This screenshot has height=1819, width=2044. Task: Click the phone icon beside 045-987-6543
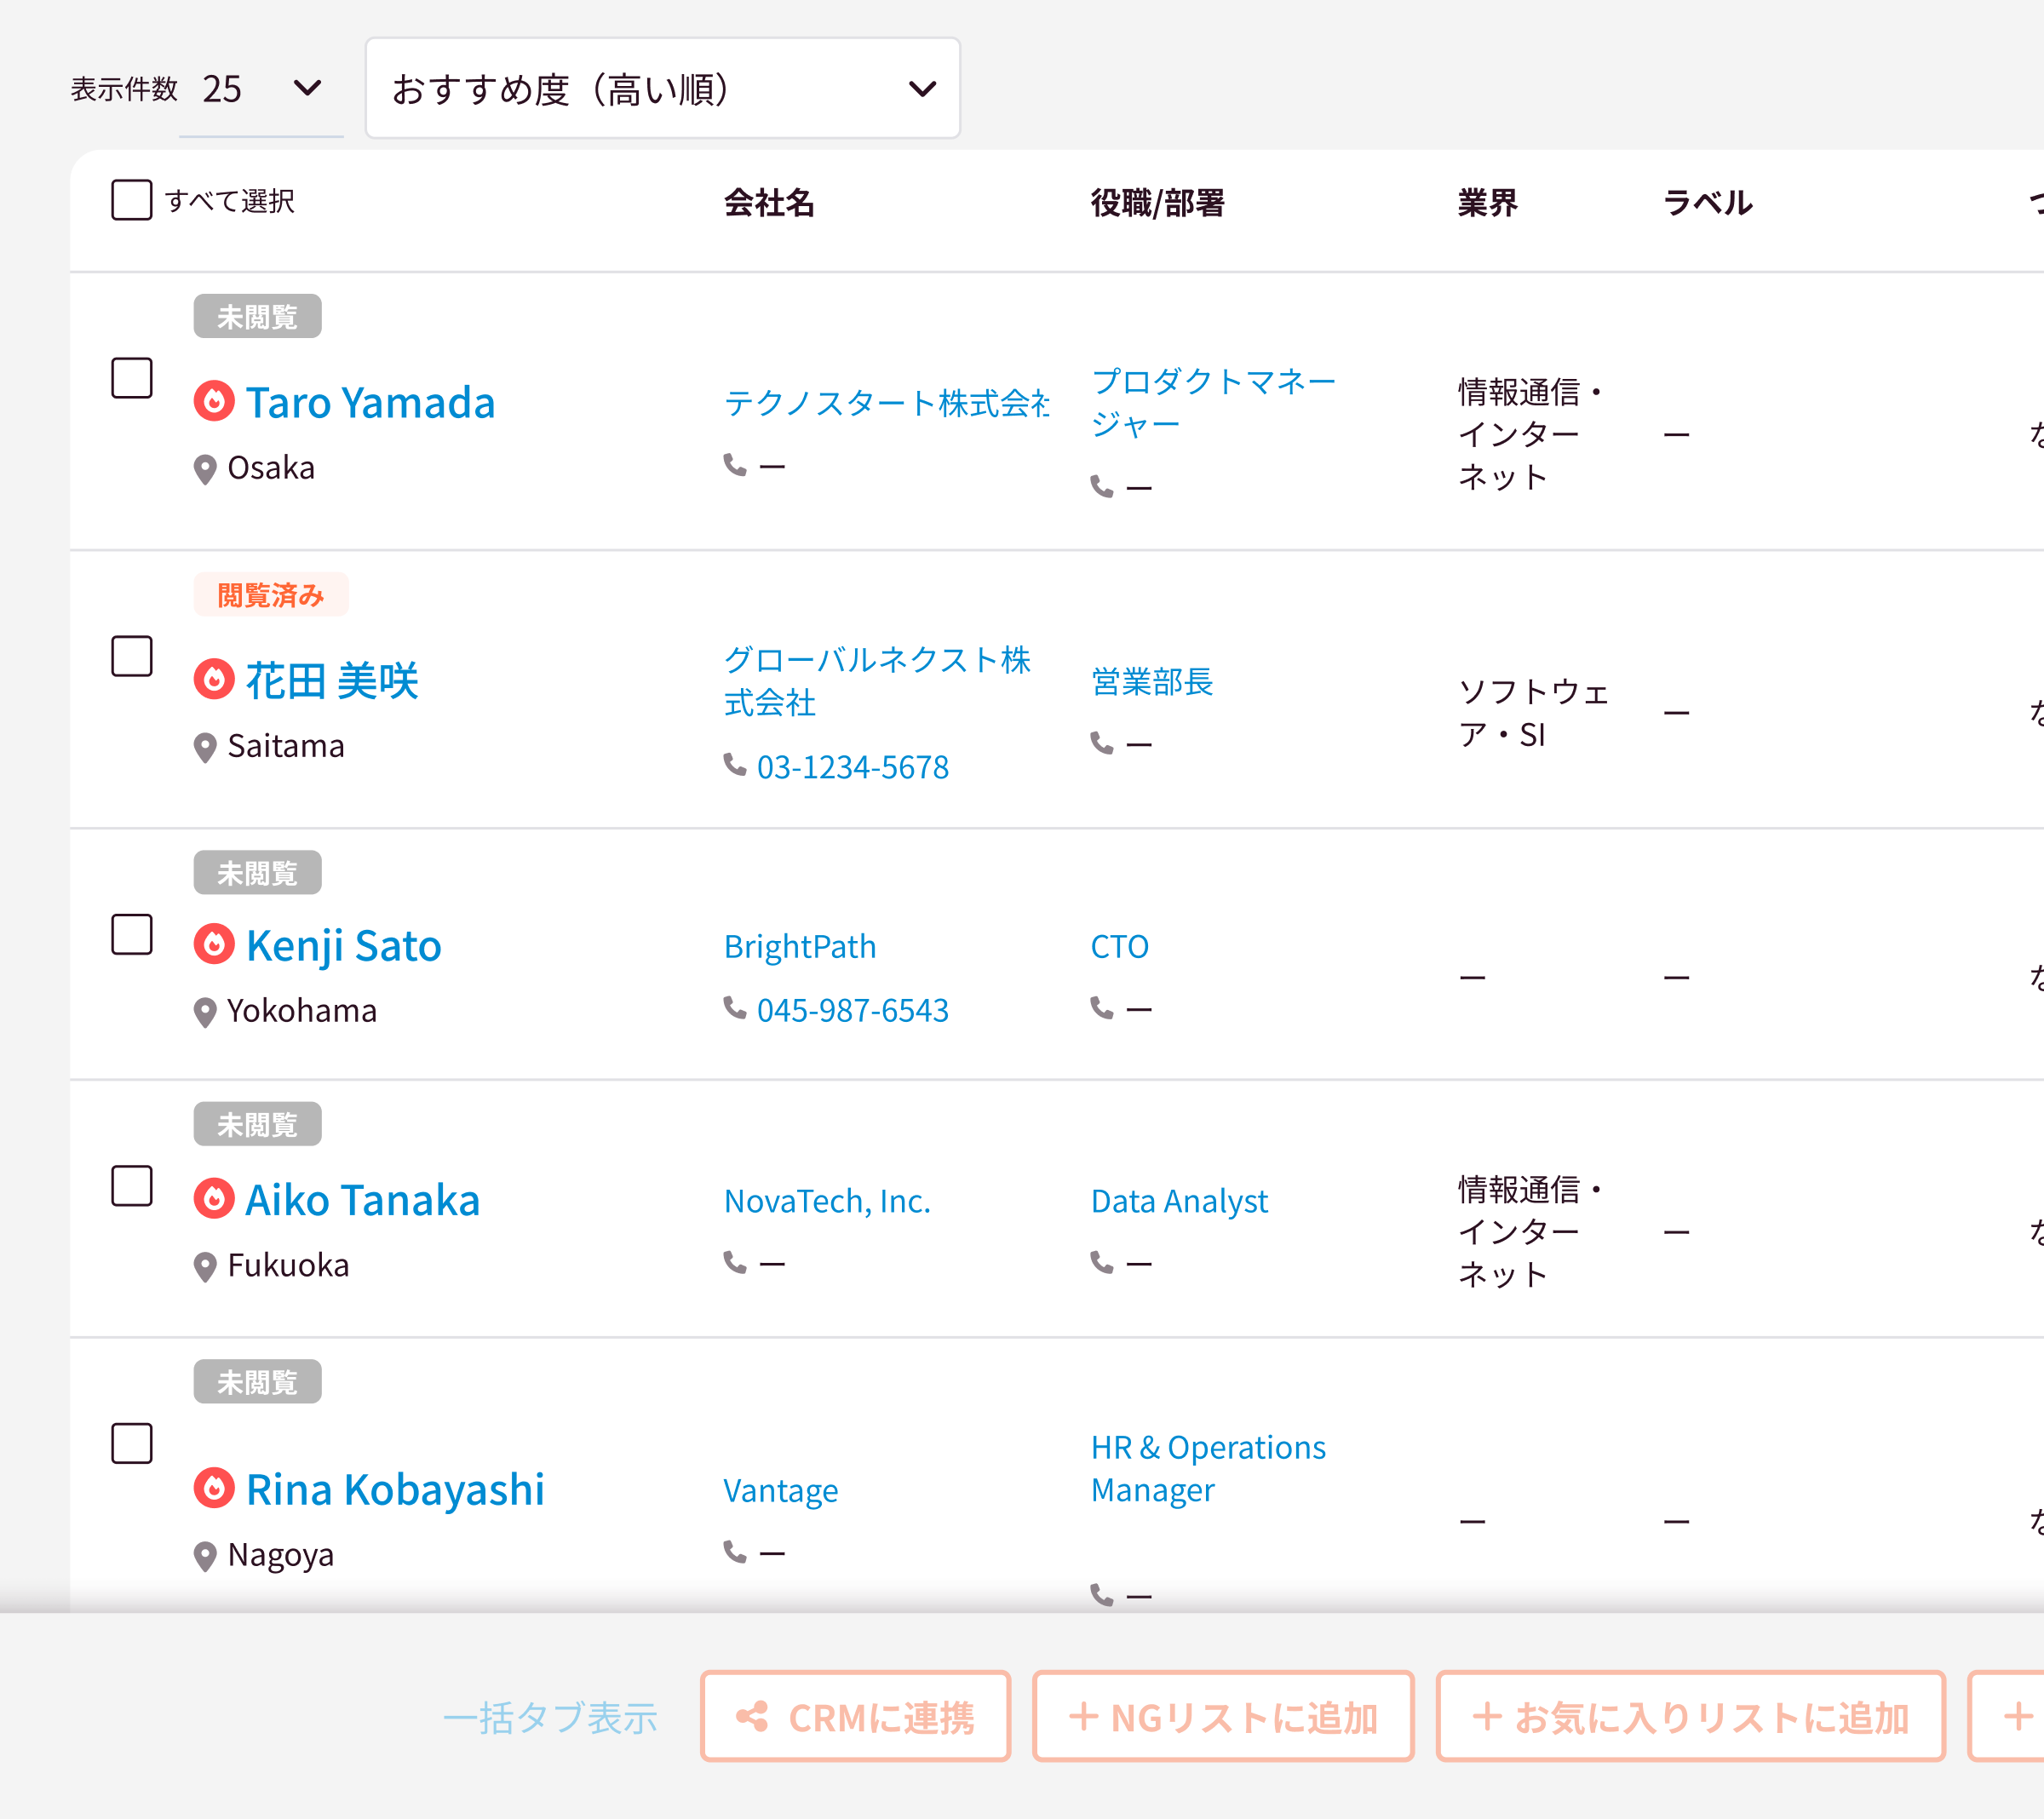tap(735, 1008)
